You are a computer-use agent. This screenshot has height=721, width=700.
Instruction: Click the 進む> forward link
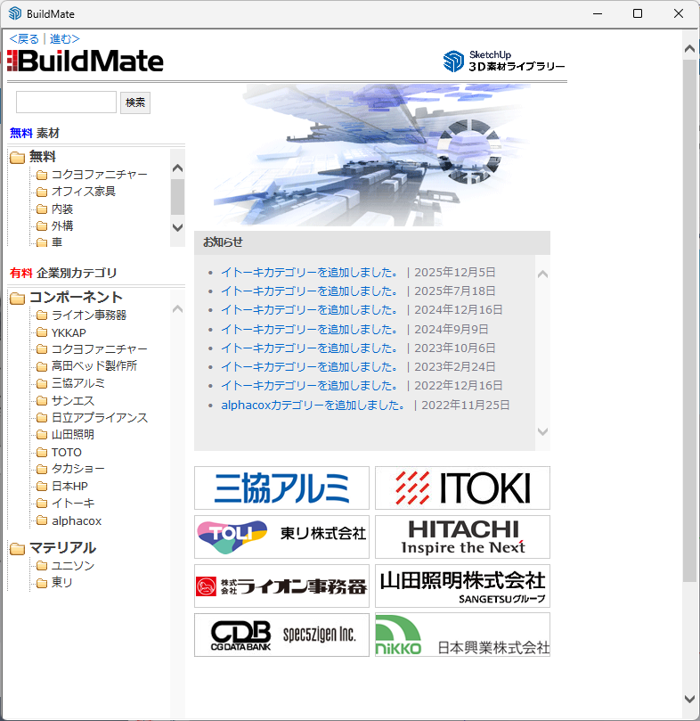coord(64,38)
